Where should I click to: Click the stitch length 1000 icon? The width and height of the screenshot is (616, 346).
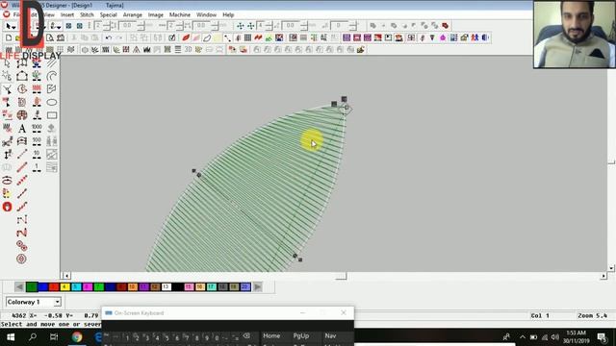(x=37, y=128)
